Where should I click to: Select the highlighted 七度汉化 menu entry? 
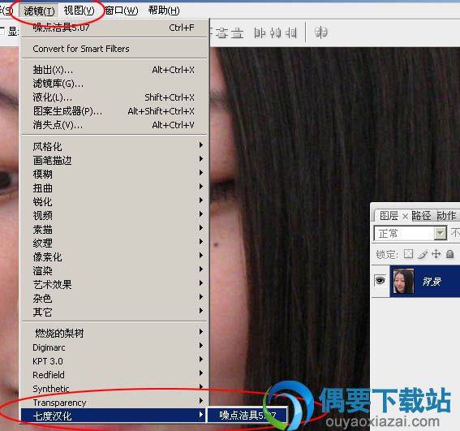114,416
